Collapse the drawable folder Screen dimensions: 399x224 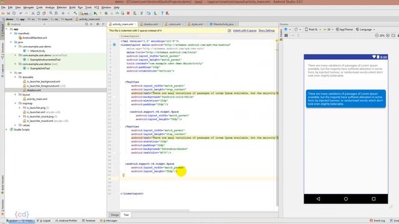[16, 77]
